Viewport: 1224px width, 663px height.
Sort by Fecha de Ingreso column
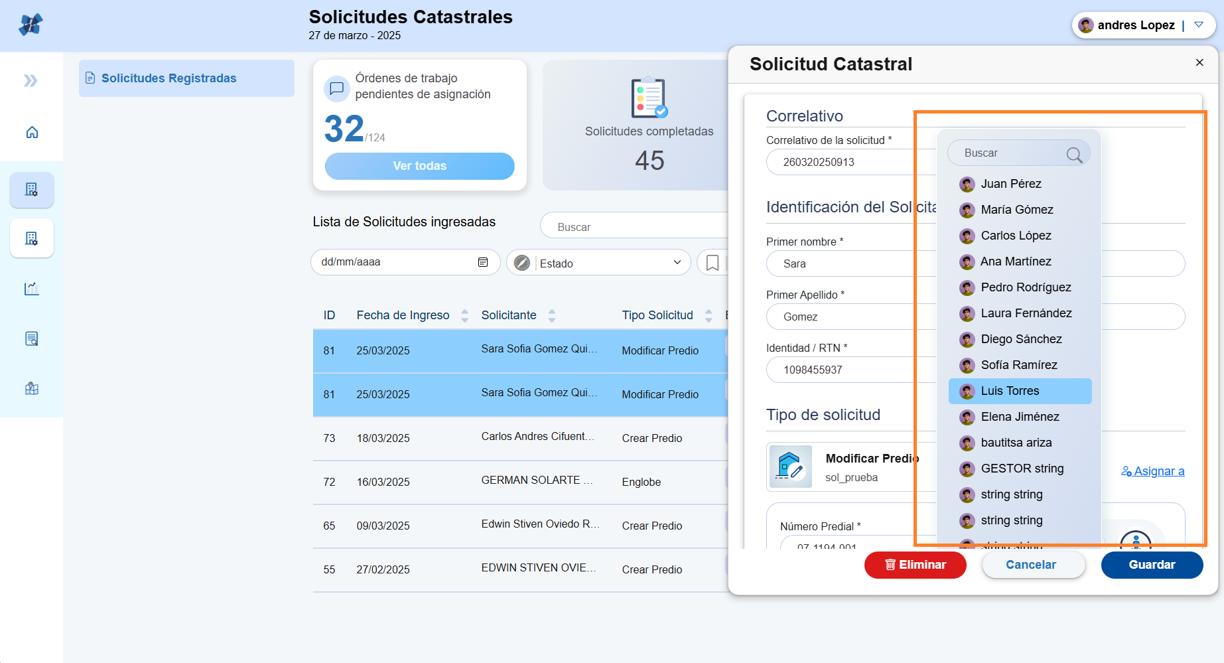point(464,315)
